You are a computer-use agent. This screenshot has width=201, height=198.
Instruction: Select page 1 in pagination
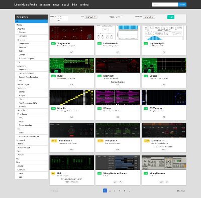coord(105,190)
